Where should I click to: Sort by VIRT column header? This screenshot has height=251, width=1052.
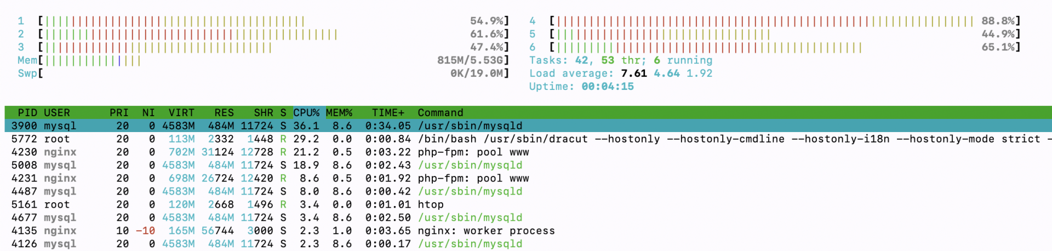click(x=181, y=112)
